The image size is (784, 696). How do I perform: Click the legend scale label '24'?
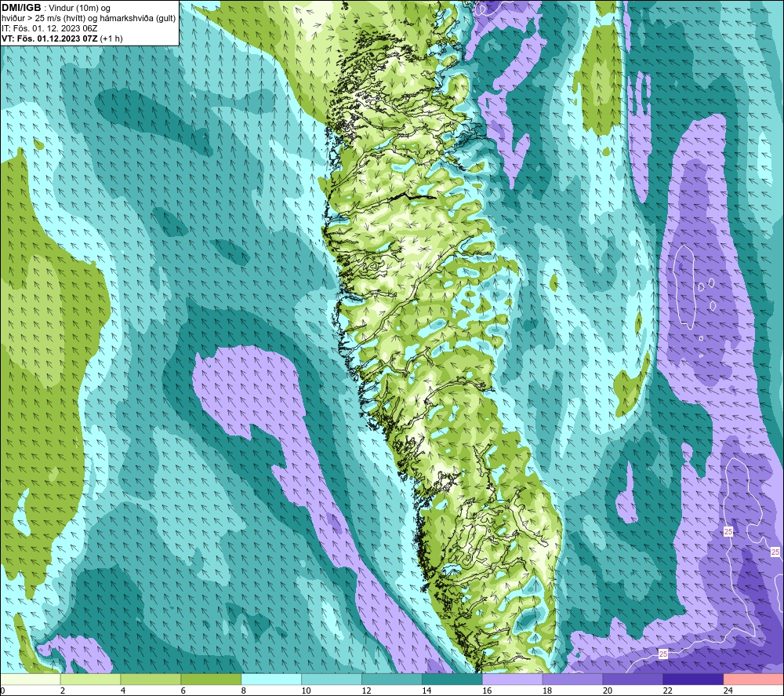click(728, 691)
